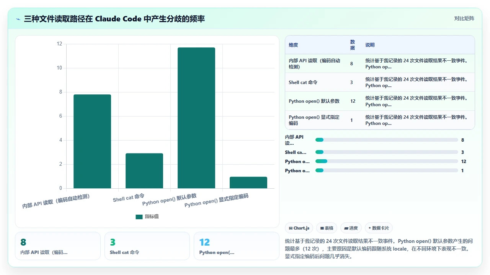490x275 pixels.
Task: Select the 进度 chip
Action: click(351, 228)
